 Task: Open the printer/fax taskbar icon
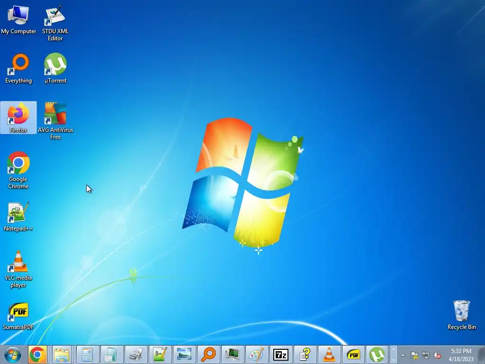pos(136,355)
